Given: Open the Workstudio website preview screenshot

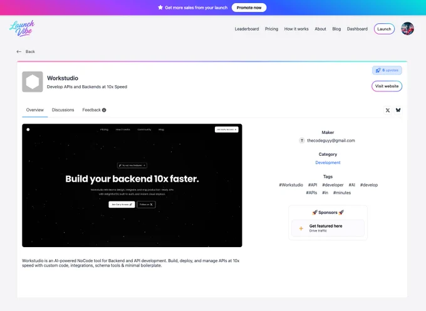Looking at the screenshot, I should (132, 185).
